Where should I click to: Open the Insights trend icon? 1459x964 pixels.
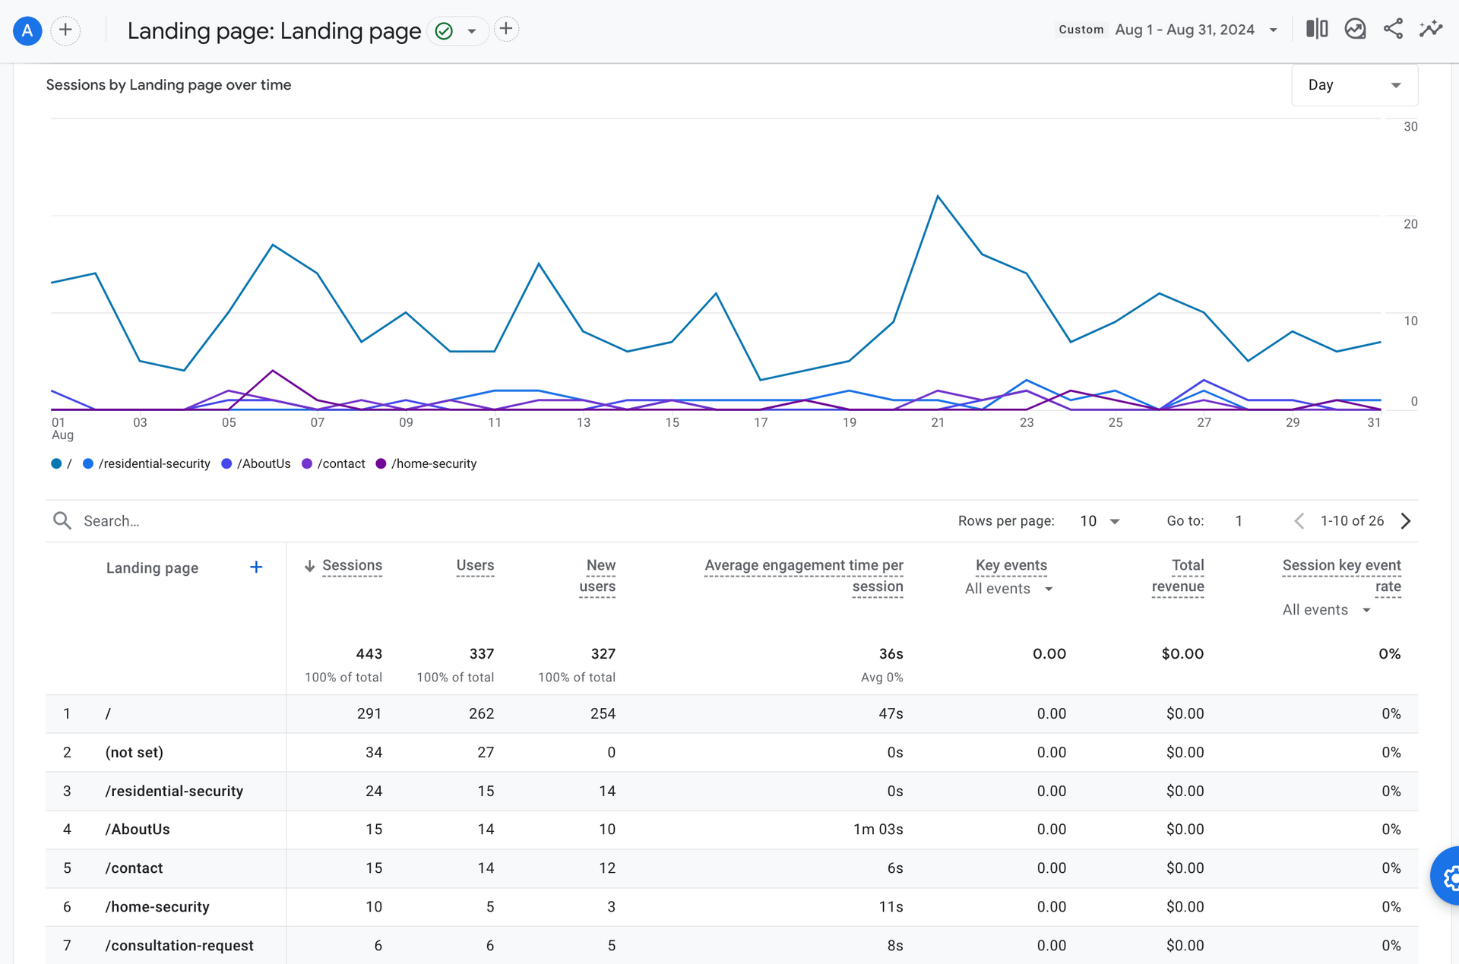coord(1355,30)
